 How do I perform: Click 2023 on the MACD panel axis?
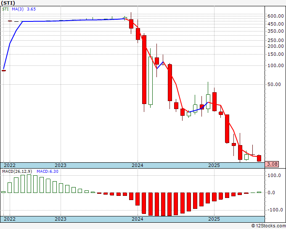click(61, 219)
